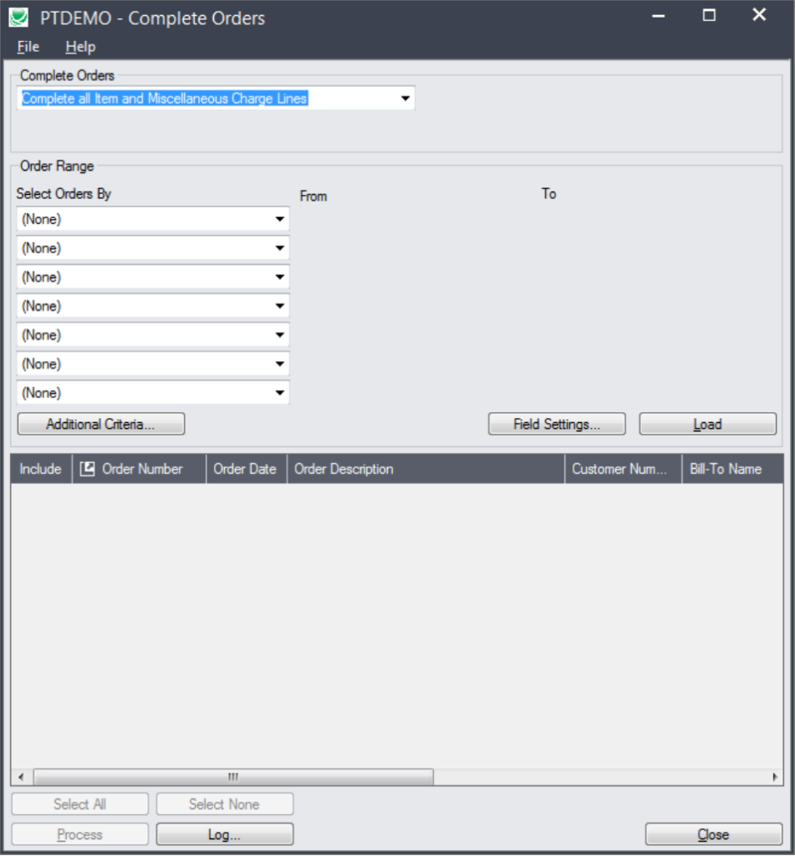This screenshot has height=856, width=795.
Task: Minimize the Complete Orders window
Action: pos(659,16)
